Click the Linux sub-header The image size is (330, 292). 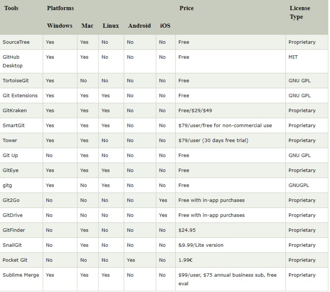111,25
